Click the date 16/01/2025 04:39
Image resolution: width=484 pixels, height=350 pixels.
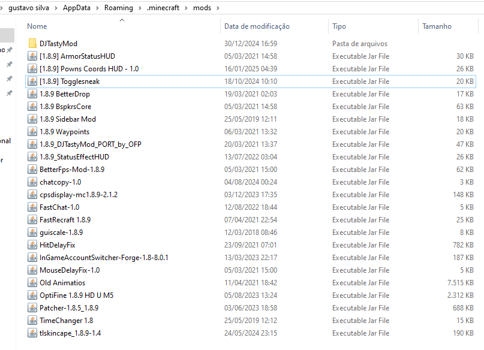click(x=251, y=69)
